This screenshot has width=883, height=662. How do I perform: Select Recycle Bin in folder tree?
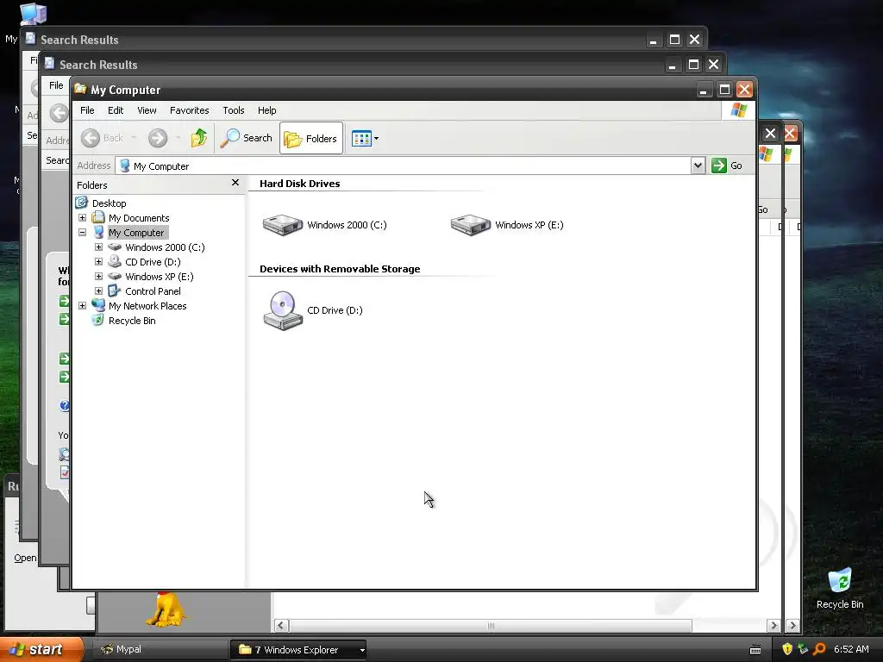(132, 321)
